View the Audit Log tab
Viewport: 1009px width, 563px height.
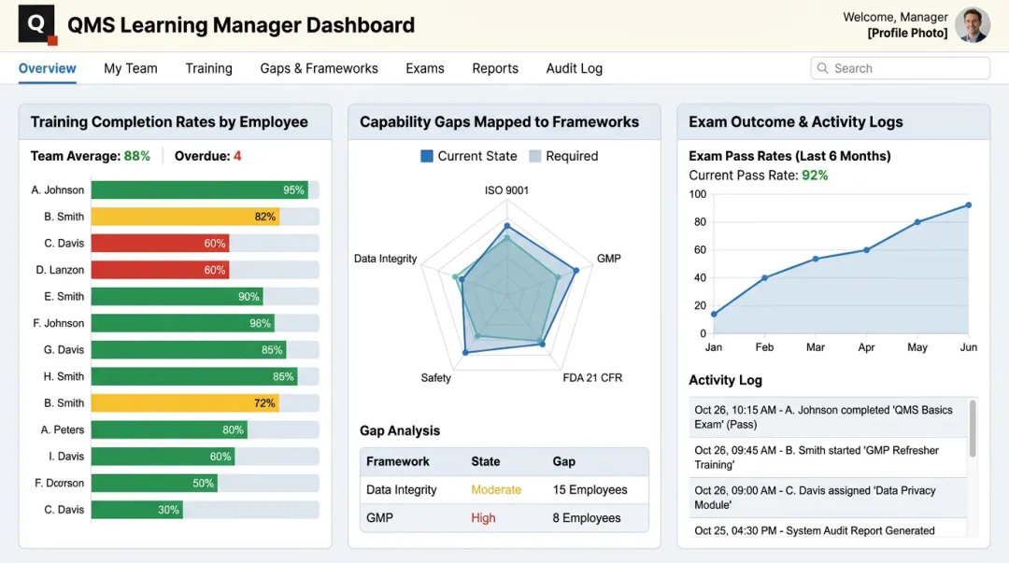tap(574, 68)
